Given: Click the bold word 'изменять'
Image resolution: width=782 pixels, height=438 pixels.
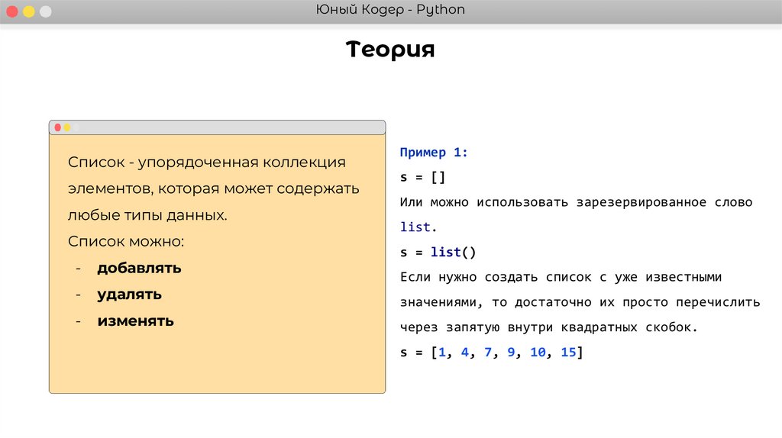Looking at the screenshot, I should [136, 321].
